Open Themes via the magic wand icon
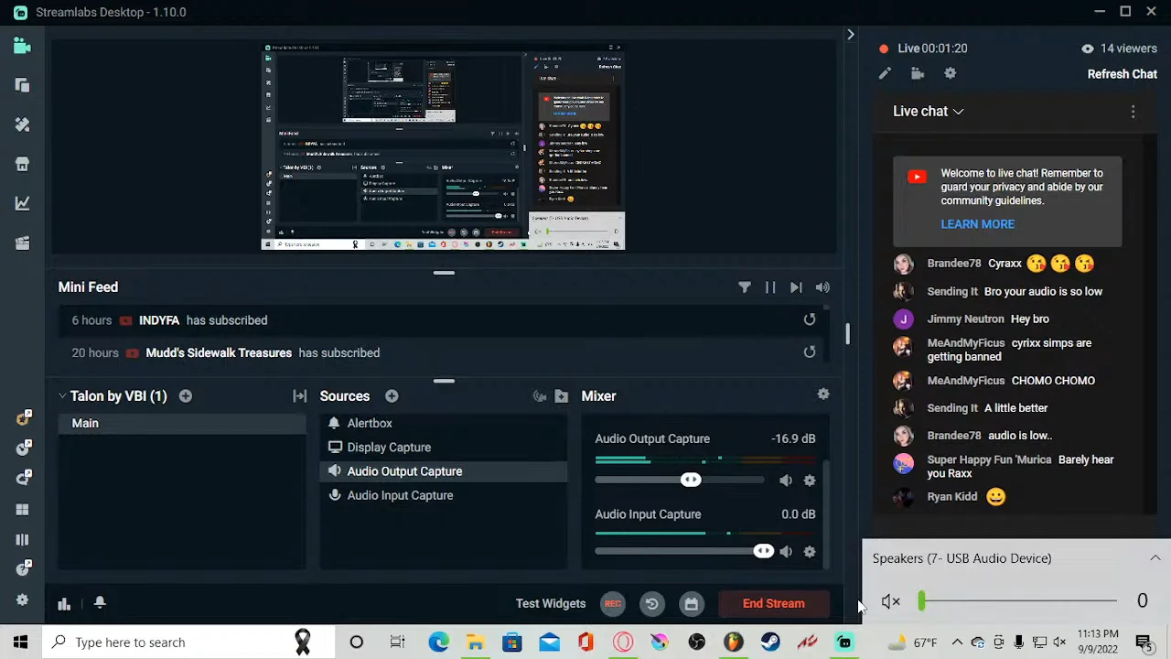Screen dimensions: 1171x659 pos(22,124)
